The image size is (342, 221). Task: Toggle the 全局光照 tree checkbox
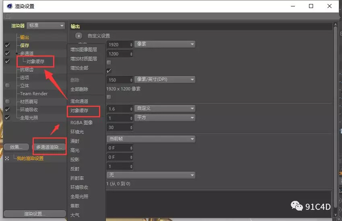[x=7, y=118]
